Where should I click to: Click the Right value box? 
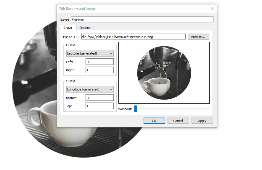point(99,70)
